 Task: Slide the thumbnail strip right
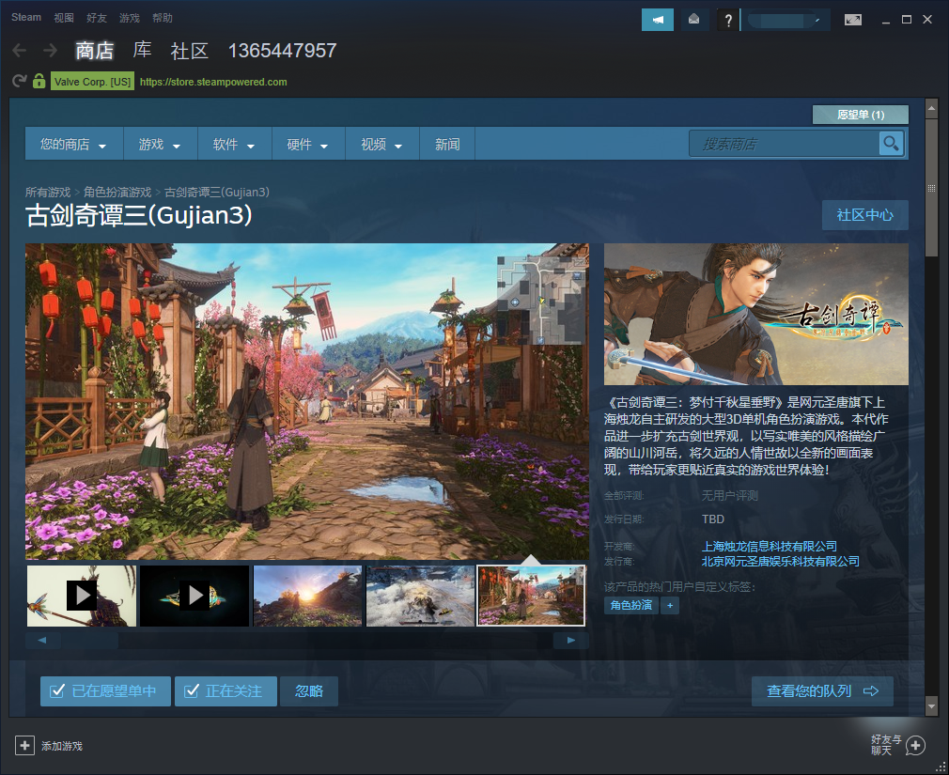click(x=570, y=640)
